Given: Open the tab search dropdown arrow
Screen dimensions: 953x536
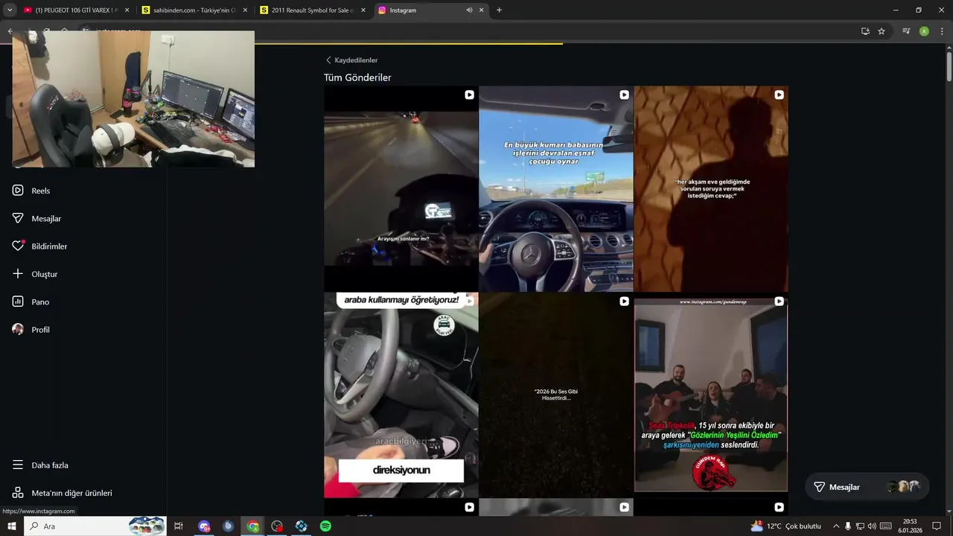Looking at the screenshot, I should 10,10.
